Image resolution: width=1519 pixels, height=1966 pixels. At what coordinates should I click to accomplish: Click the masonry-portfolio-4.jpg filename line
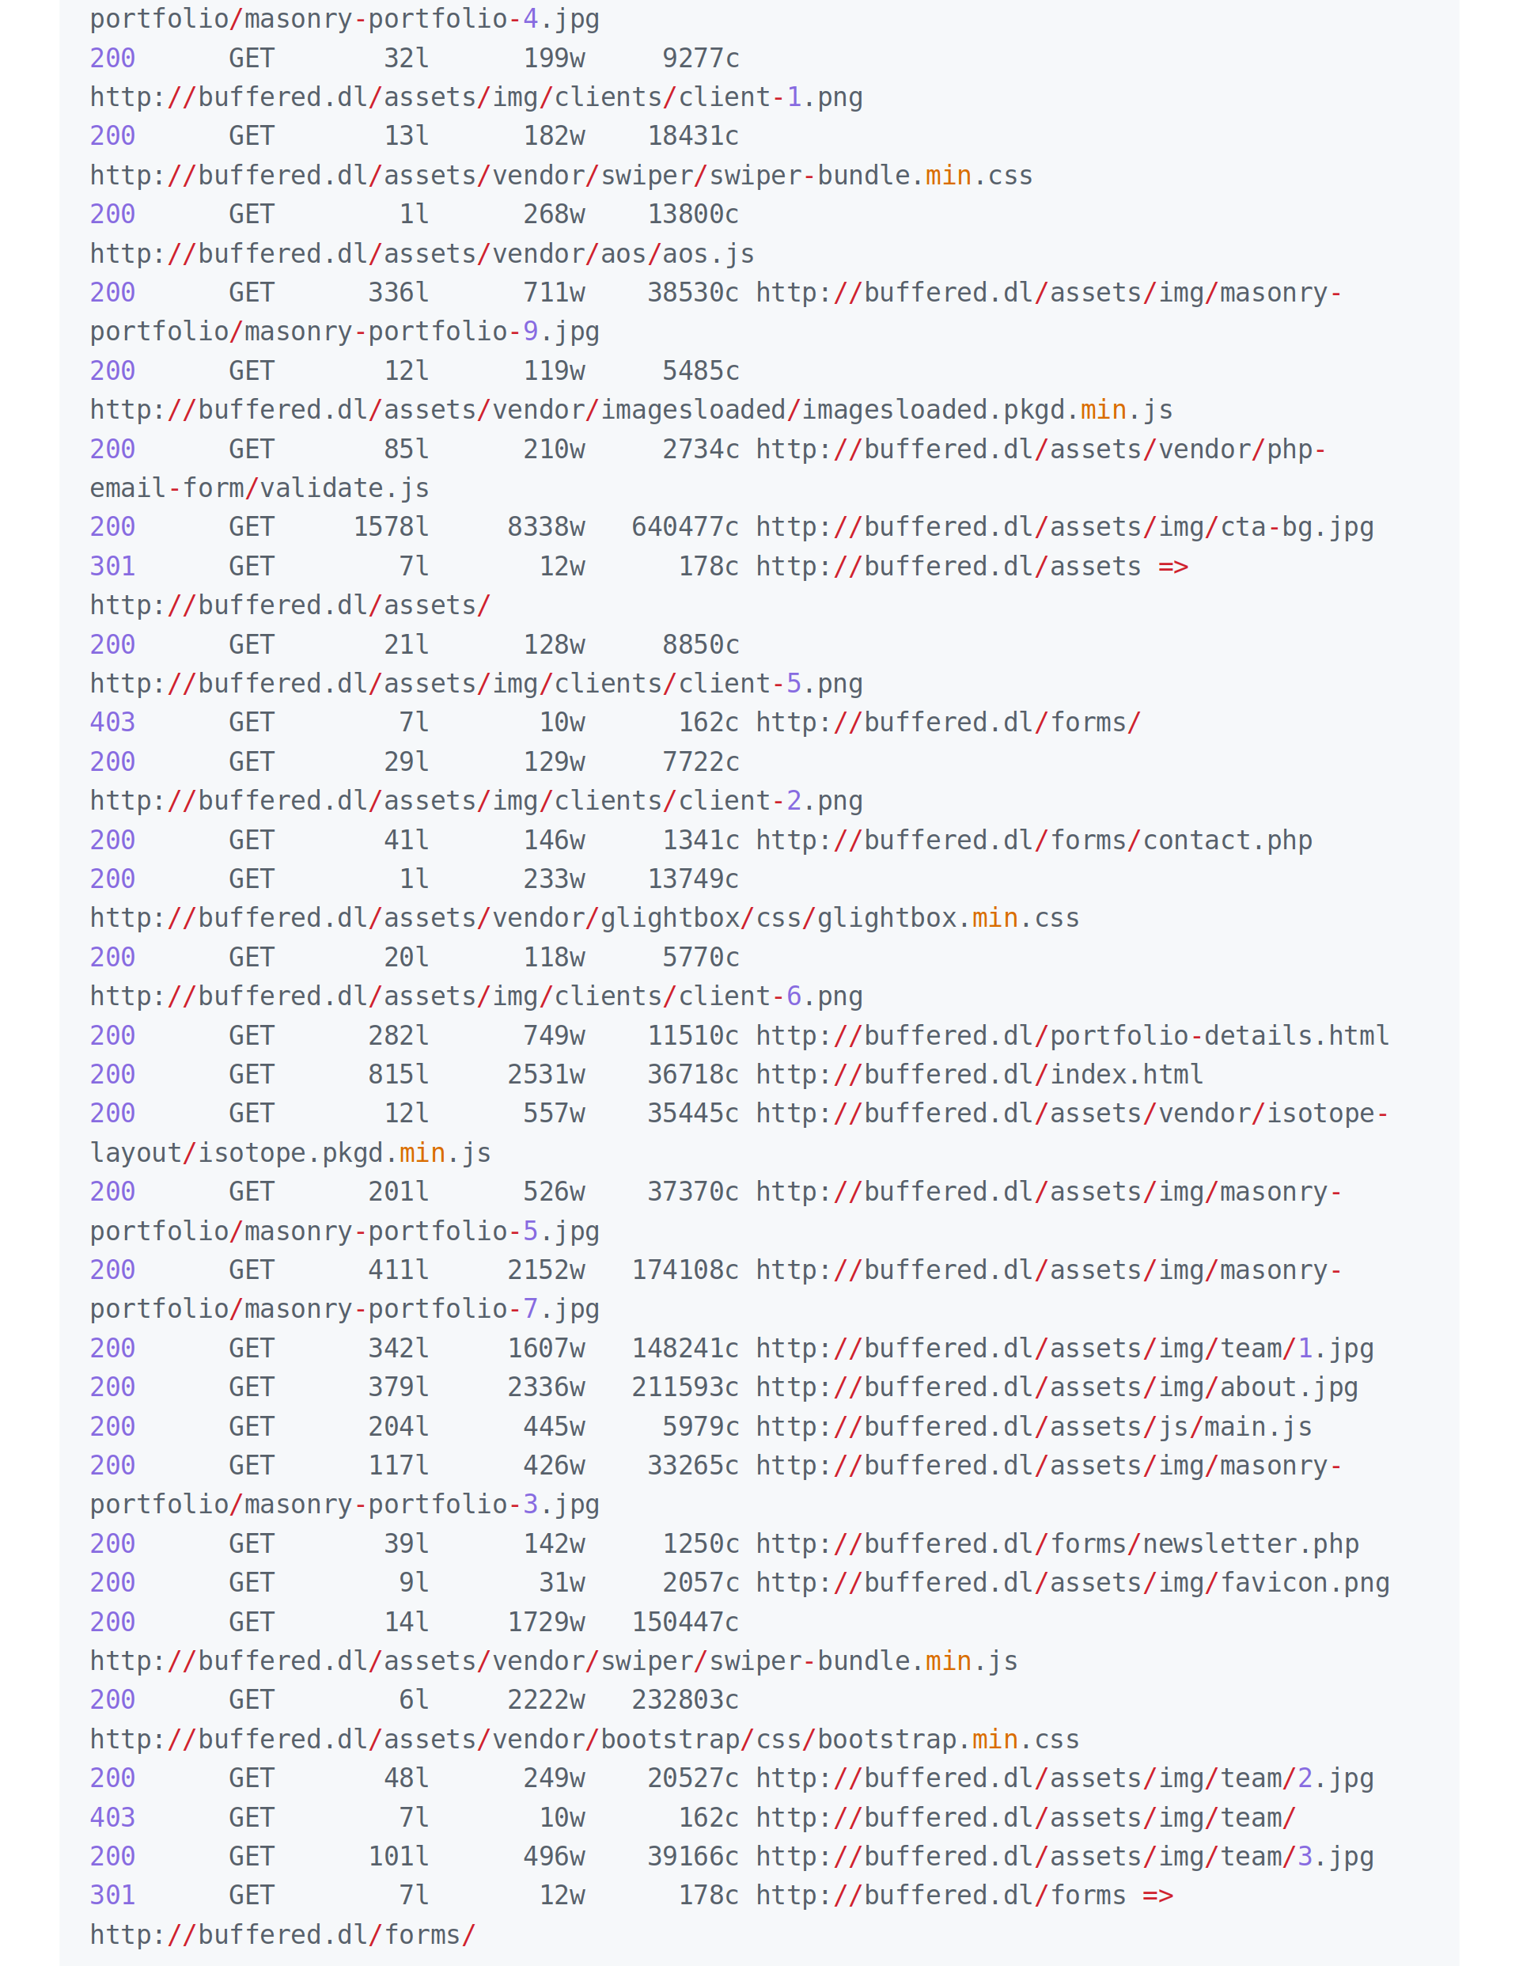click(345, 19)
